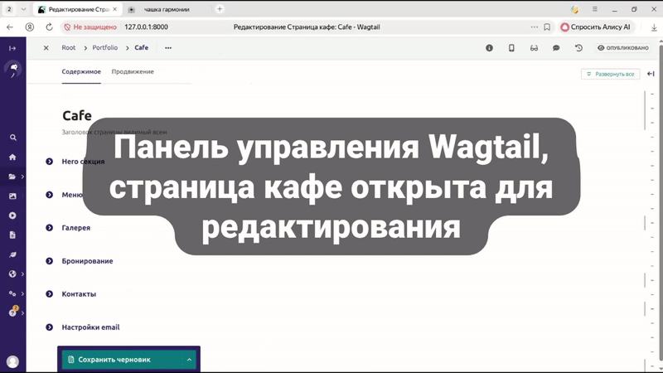
Task: Go to Portfolio in breadcrumb
Action: (x=105, y=48)
